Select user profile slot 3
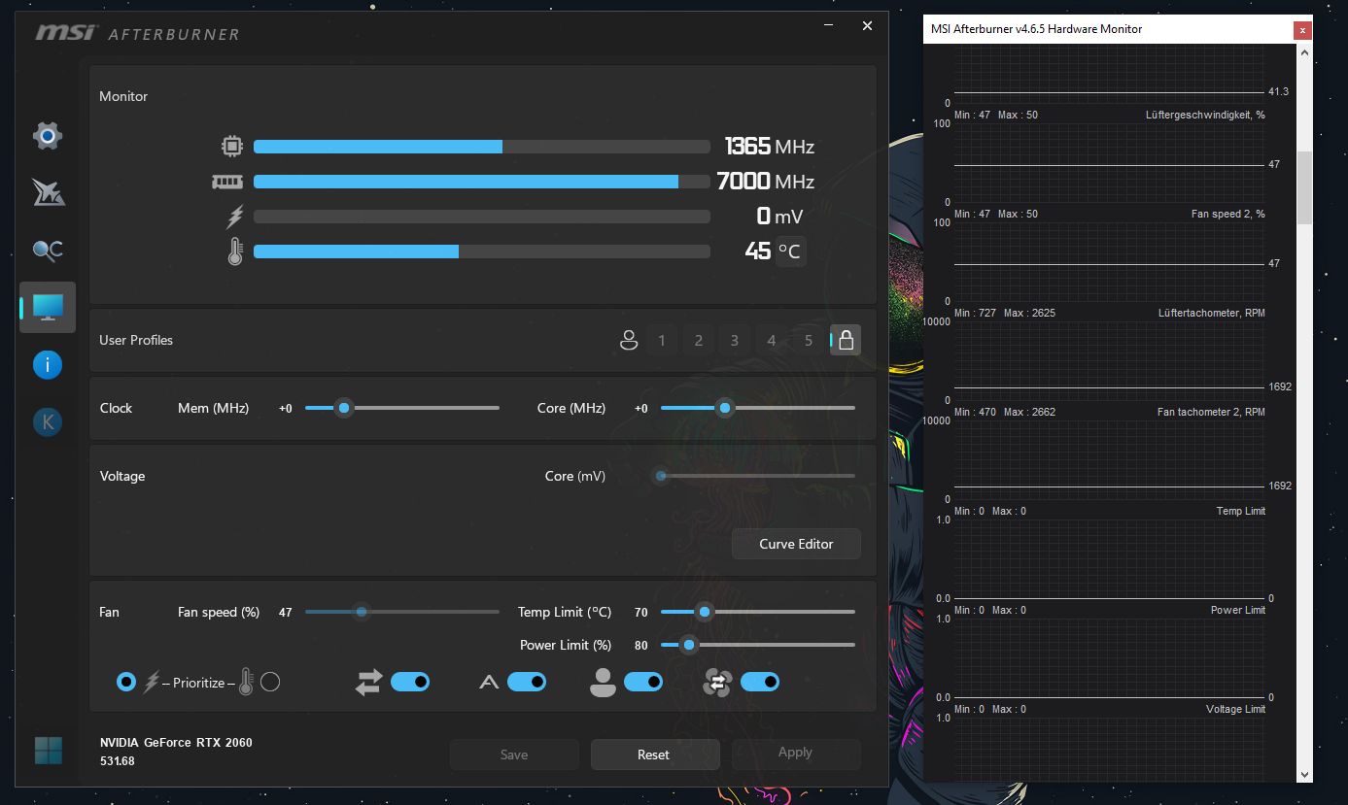The height and width of the screenshot is (805, 1348). (x=735, y=340)
